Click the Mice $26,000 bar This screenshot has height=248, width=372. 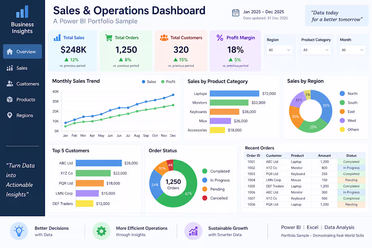tap(220, 121)
